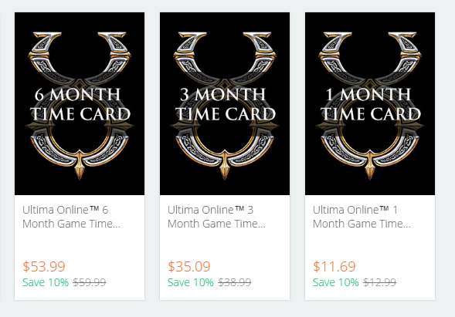Click the crossed-out $59.99 original price
Screen dimensions: 455x317
click(90, 282)
